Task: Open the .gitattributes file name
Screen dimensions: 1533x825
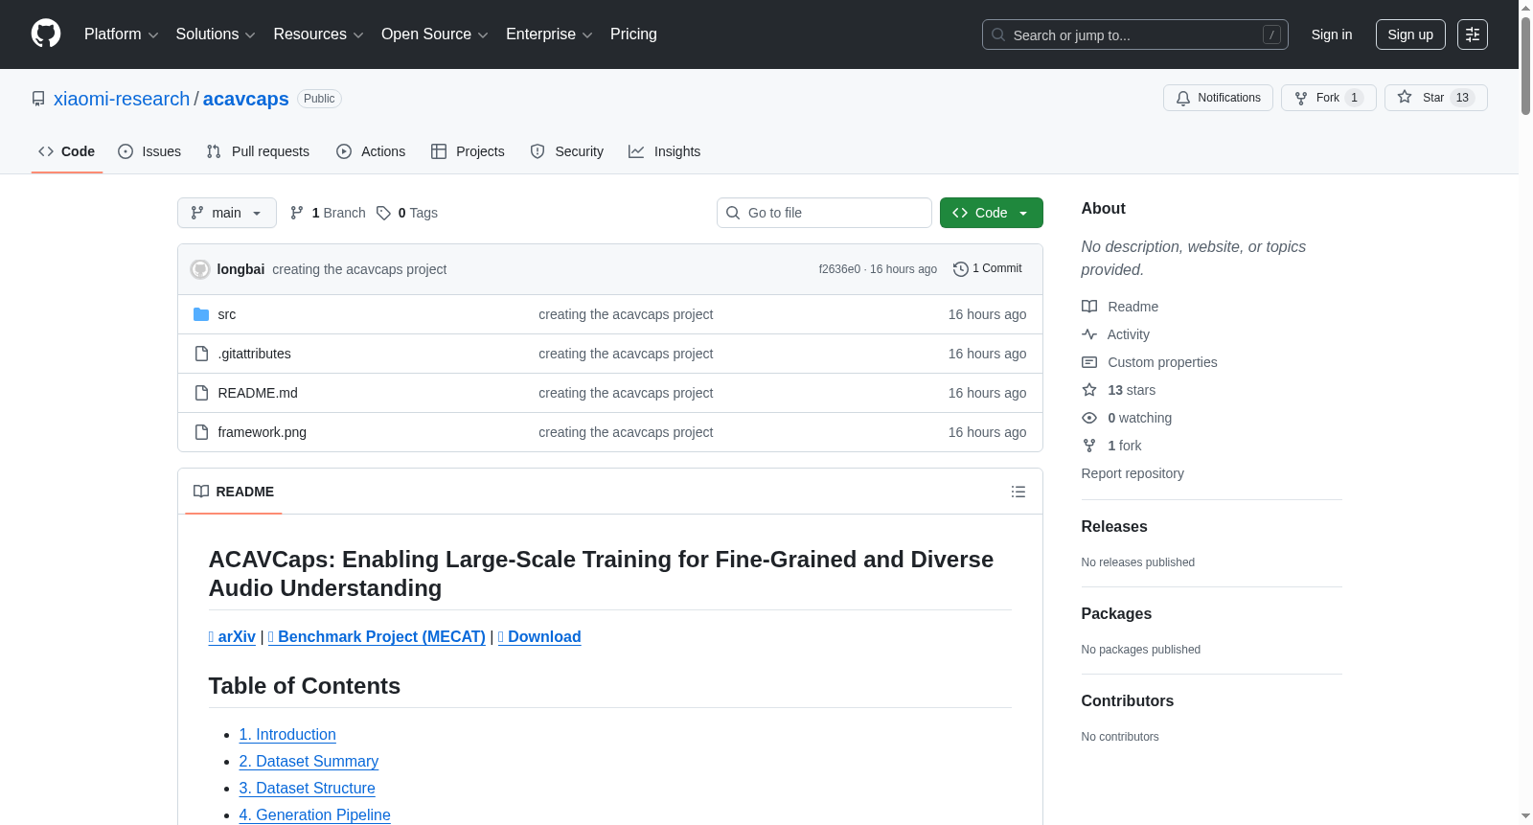Action: (255, 354)
